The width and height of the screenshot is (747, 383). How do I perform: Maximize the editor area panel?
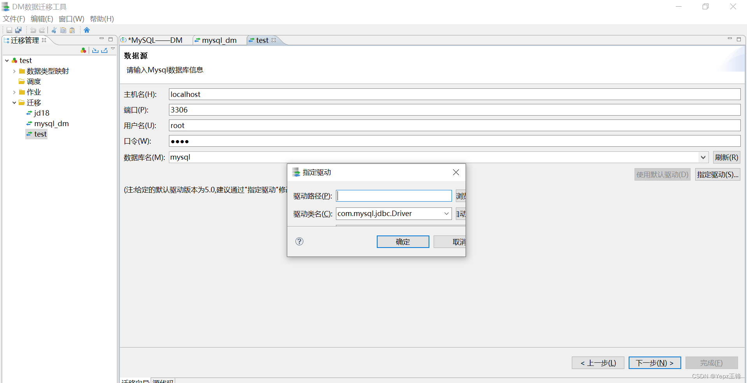pos(739,39)
